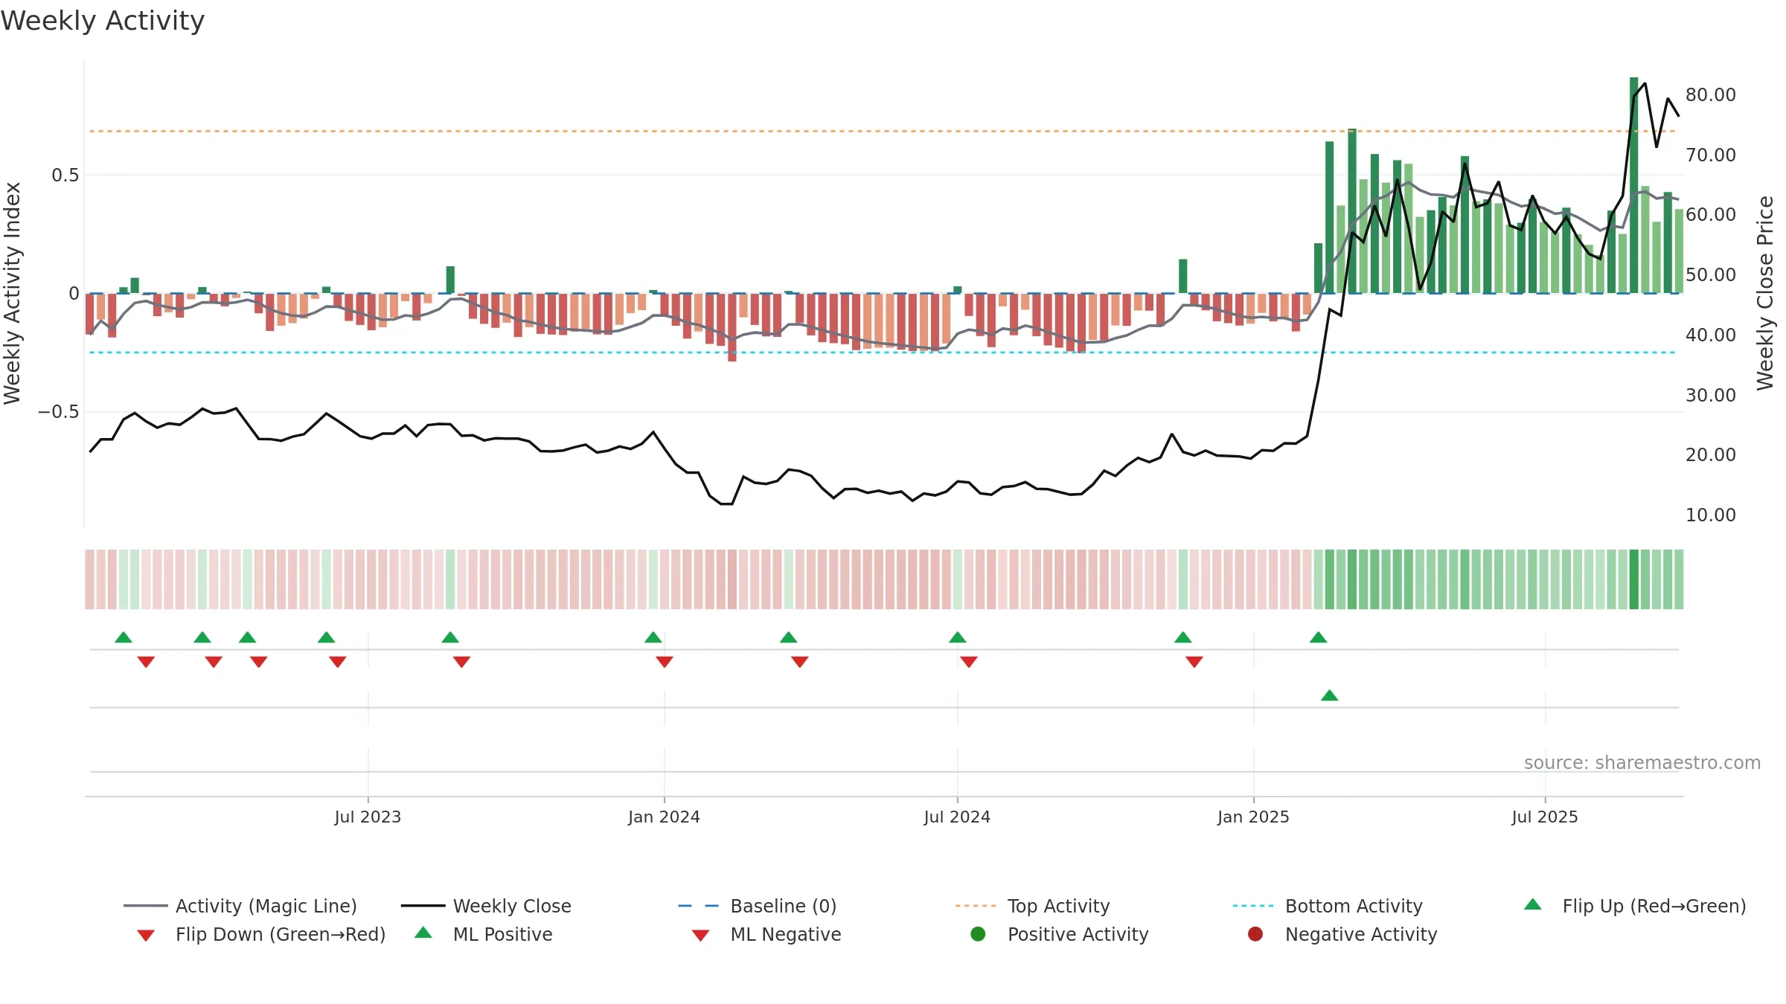Viewport: 1786px width, 1004px height.
Task: Click the Jan 2024 axis label
Action: (664, 817)
